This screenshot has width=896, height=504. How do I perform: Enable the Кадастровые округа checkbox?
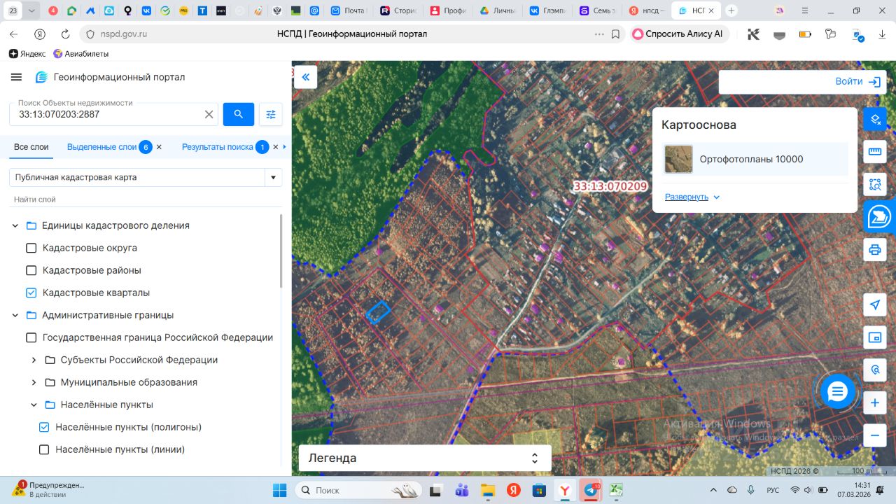click(31, 248)
